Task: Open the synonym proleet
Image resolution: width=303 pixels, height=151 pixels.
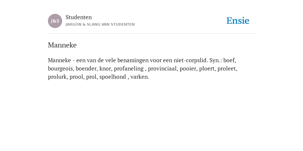Action: pyautogui.click(x=227, y=69)
